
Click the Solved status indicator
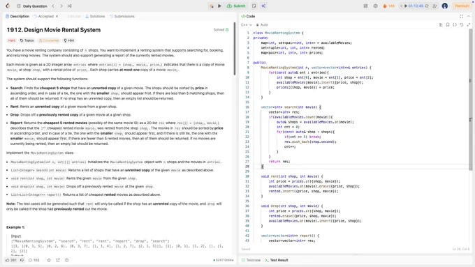click(221, 30)
